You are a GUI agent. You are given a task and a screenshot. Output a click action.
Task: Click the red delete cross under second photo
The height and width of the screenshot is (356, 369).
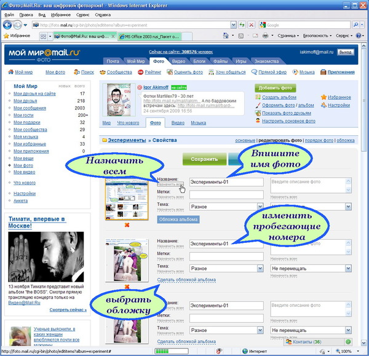click(x=127, y=287)
